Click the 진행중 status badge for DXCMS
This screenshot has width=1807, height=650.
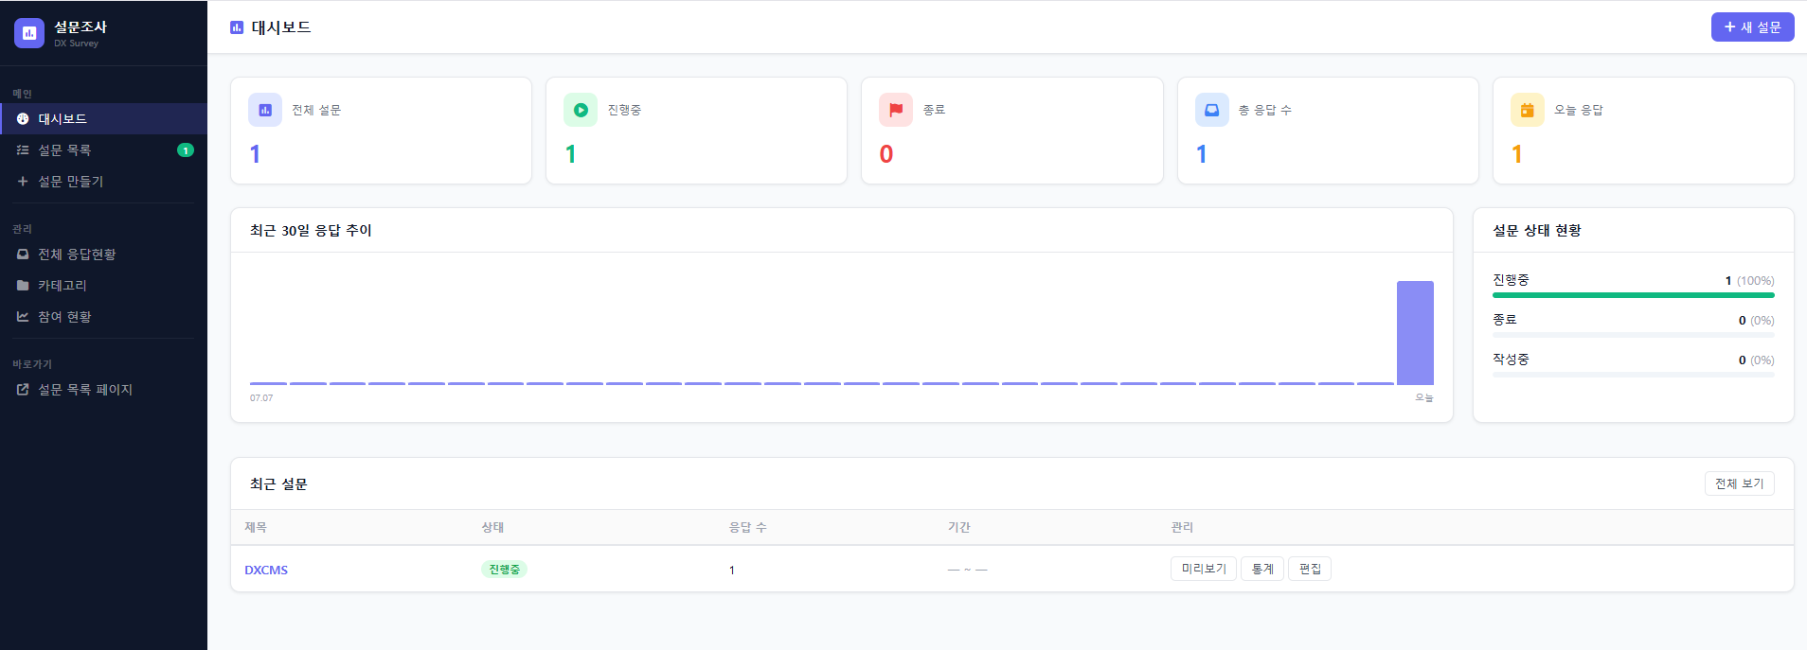pyautogui.click(x=504, y=570)
